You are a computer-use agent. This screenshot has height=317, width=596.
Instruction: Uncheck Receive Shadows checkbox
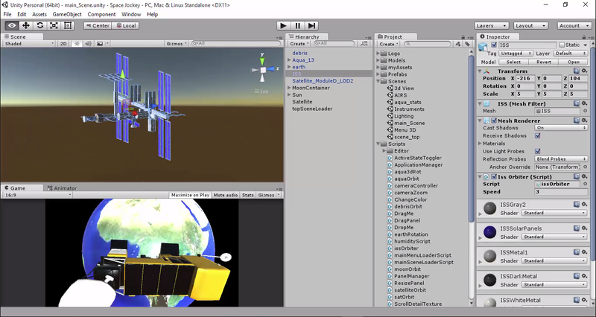click(538, 135)
